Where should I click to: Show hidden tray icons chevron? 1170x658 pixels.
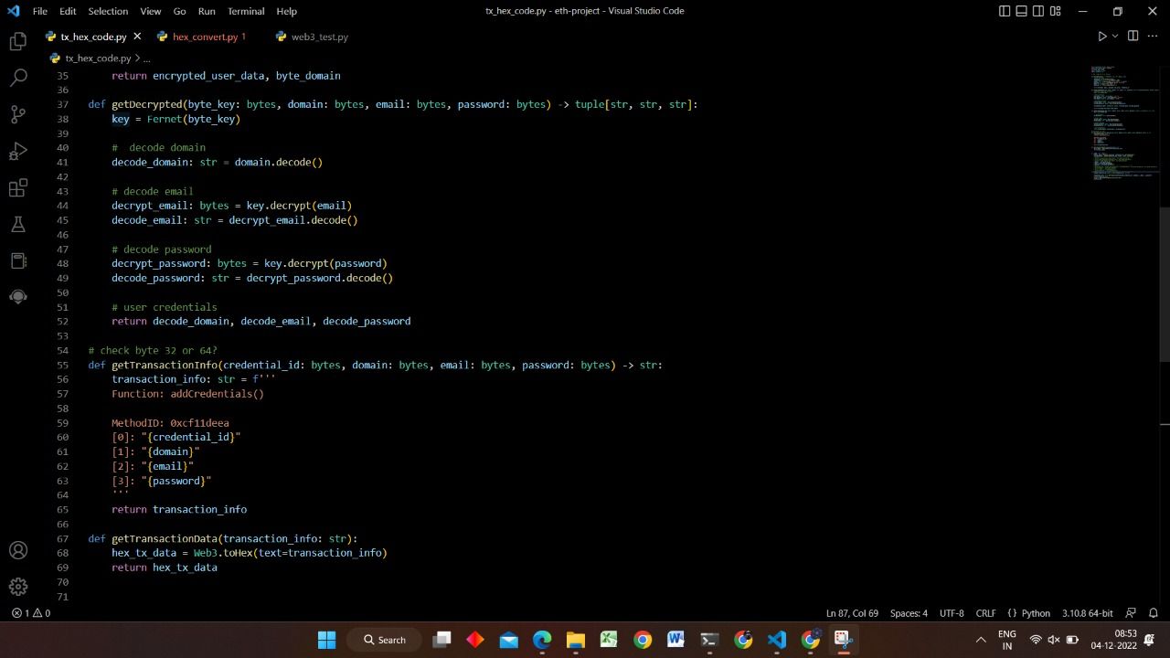click(x=981, y=640)
